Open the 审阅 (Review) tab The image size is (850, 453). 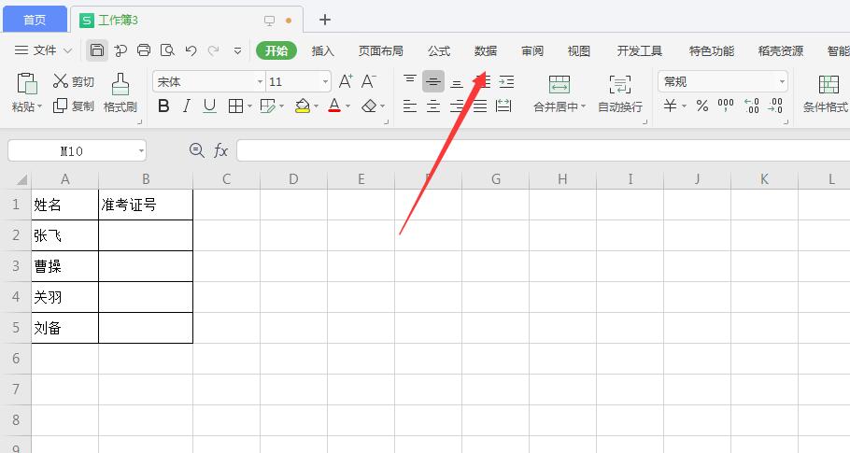[532, 51]
